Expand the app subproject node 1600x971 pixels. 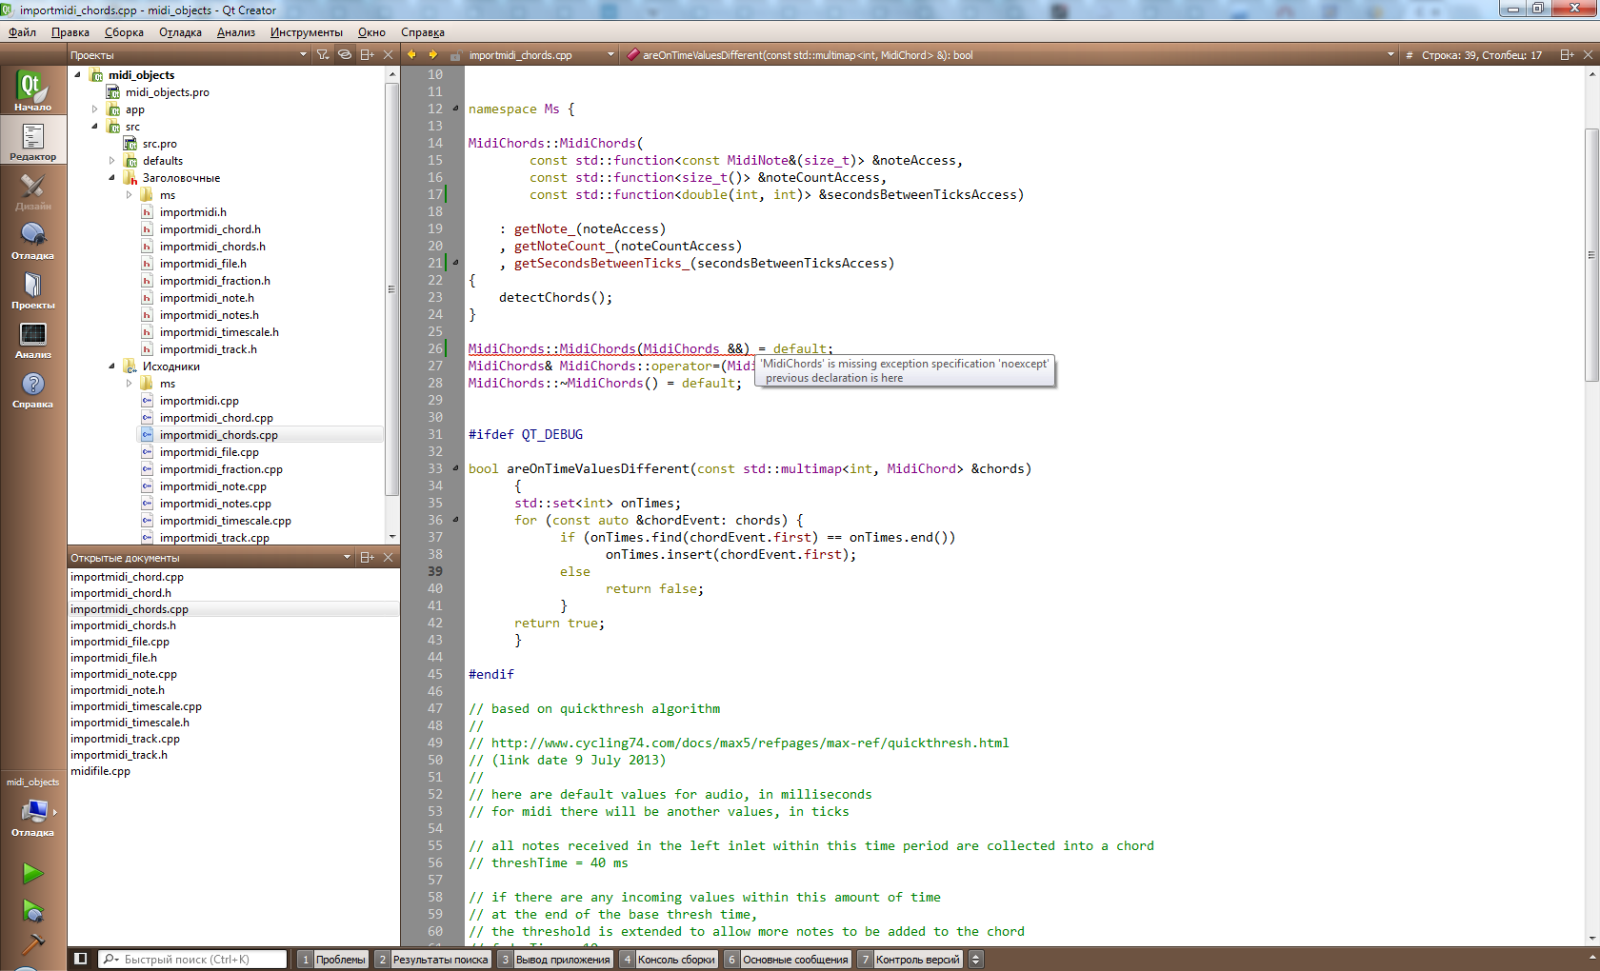click(x=94, y=109)
